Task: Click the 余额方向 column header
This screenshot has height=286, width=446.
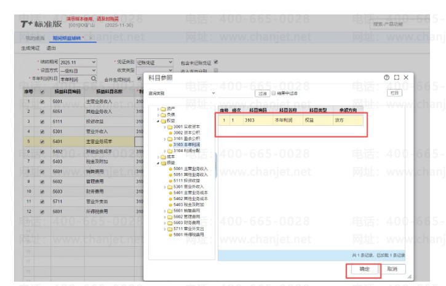Action: pyautogui.click(x=348, y=110)
